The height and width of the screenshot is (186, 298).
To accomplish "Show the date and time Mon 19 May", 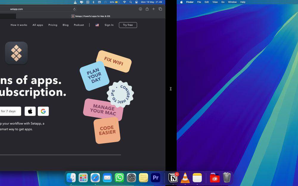I will (x=151, y=2).
